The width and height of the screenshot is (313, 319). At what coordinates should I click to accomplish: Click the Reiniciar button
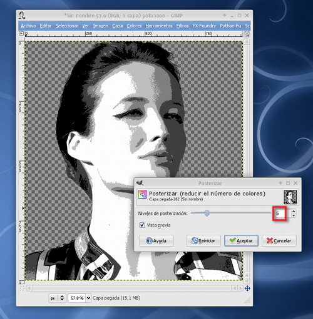coord(203,241)
